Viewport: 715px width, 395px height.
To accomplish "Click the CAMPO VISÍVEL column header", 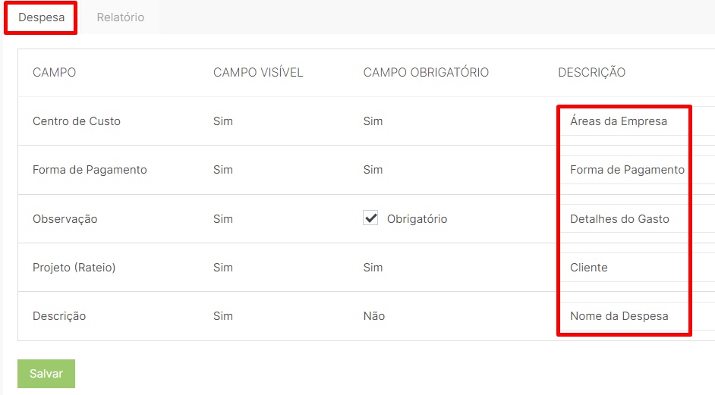I will click(x=258, y=73).
